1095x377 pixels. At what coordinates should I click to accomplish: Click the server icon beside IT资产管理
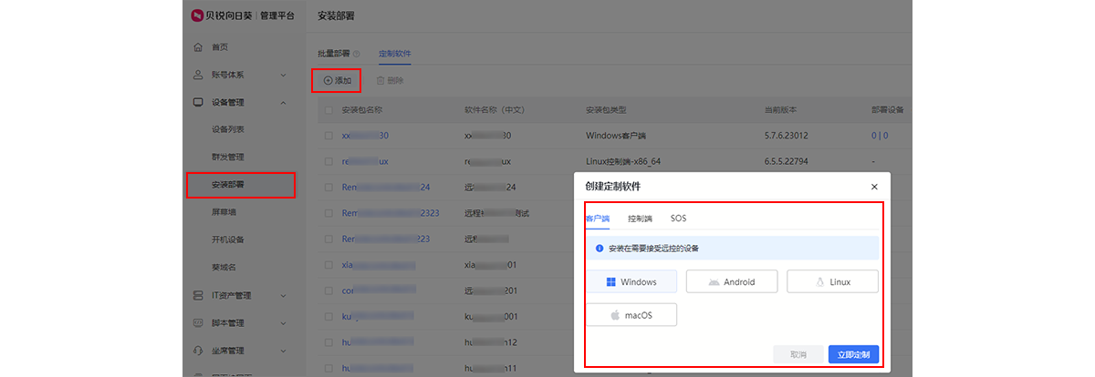[x=198, y=295]
